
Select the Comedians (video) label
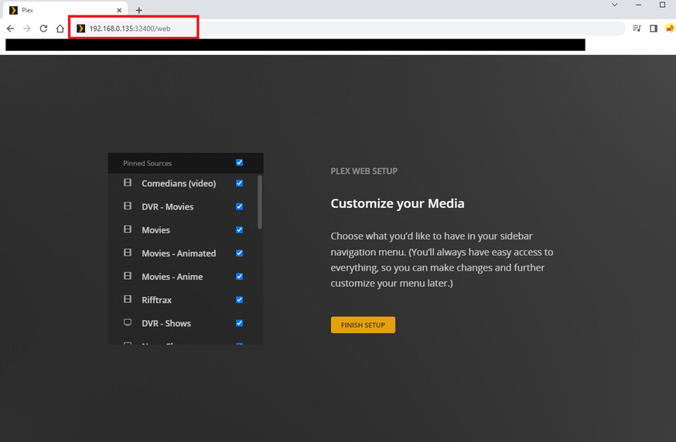coord(179,183)
